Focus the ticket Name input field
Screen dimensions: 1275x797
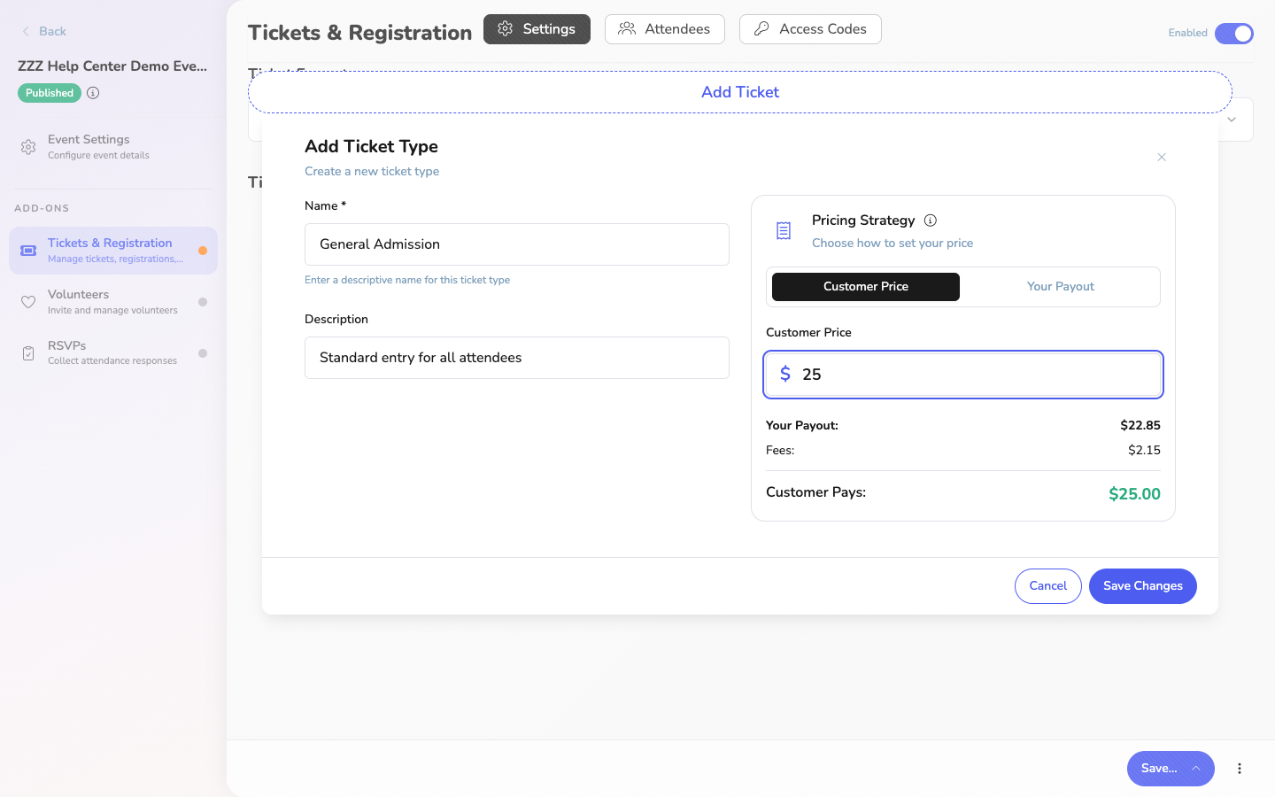517,244
